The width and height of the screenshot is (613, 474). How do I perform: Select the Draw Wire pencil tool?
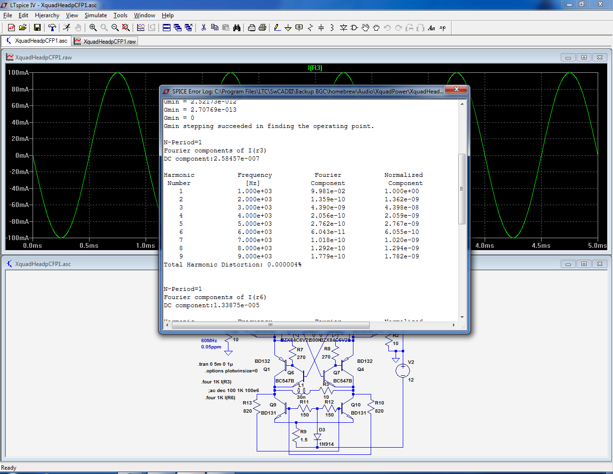pyautogui.click(x=277, y=28)
